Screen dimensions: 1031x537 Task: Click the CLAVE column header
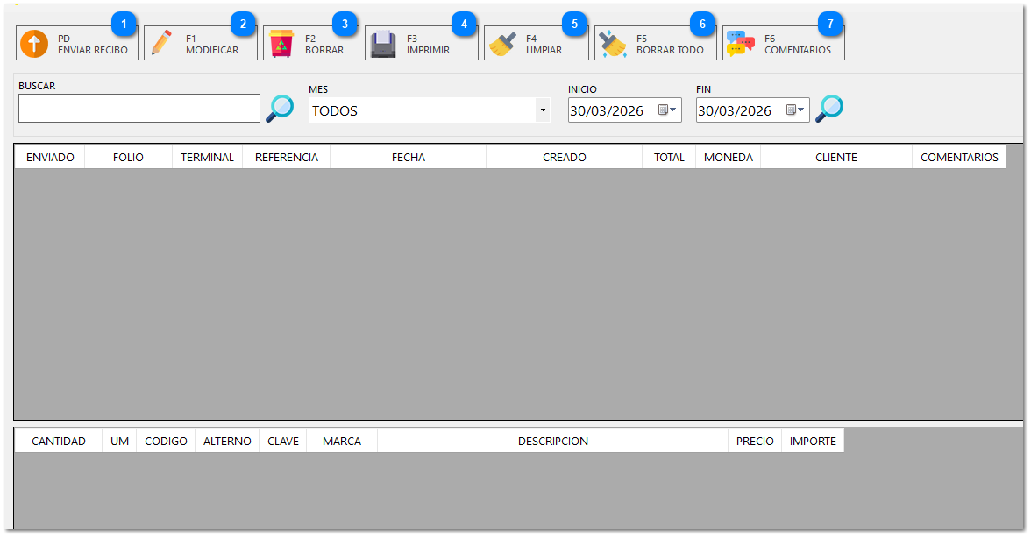[x=282, y=441]
